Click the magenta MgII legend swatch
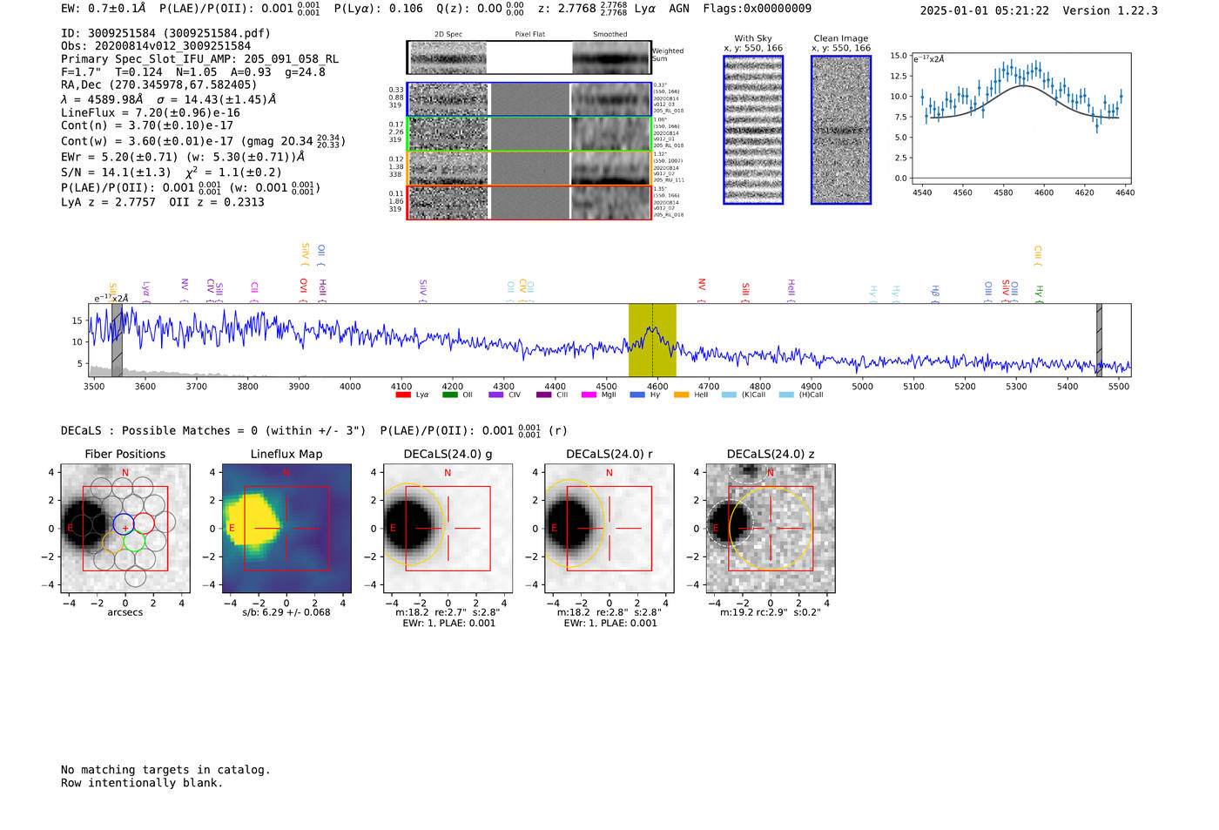This screenshot has height=830, width=1219. [x=588, y=395]
